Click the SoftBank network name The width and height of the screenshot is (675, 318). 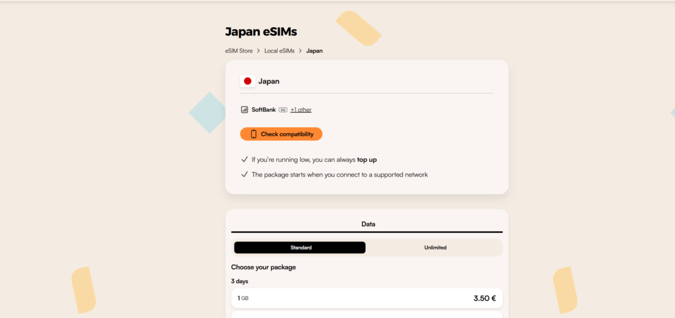(264, 109)
